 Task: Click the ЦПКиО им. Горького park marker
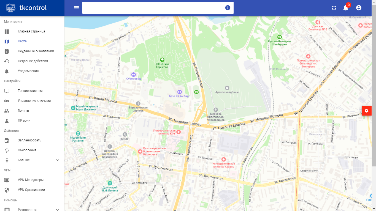click(x=162, y=59)
